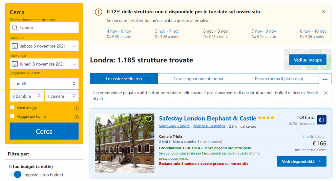
Task: Toggle the Imposta il tuo budget switch
Action: [x=15, y=175]
